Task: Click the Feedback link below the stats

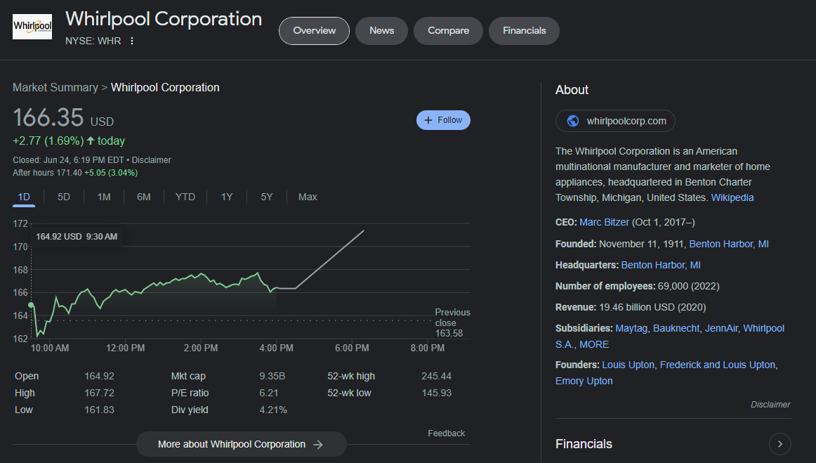Action: tap(446, 433)
